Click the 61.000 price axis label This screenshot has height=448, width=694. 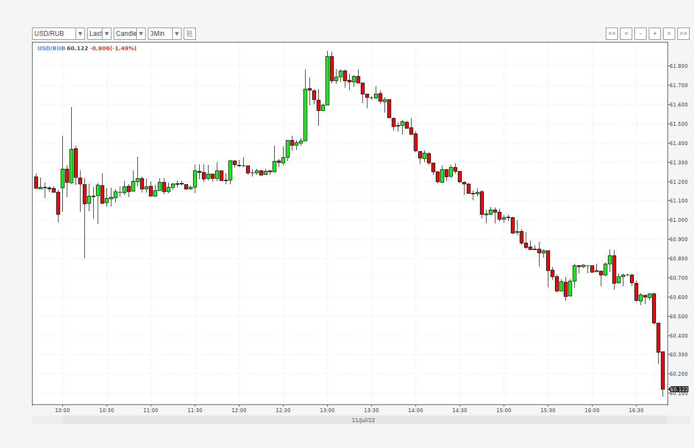pos(678,220)
